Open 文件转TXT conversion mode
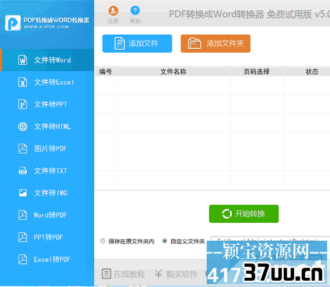This screenshot has height=287, width=330. tap(47, 171)
